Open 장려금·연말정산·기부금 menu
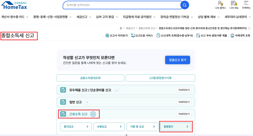Screen dimensions: 253x136 point(176,17)
